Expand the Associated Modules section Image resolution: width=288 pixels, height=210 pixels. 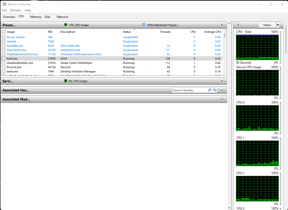[222, 99]
